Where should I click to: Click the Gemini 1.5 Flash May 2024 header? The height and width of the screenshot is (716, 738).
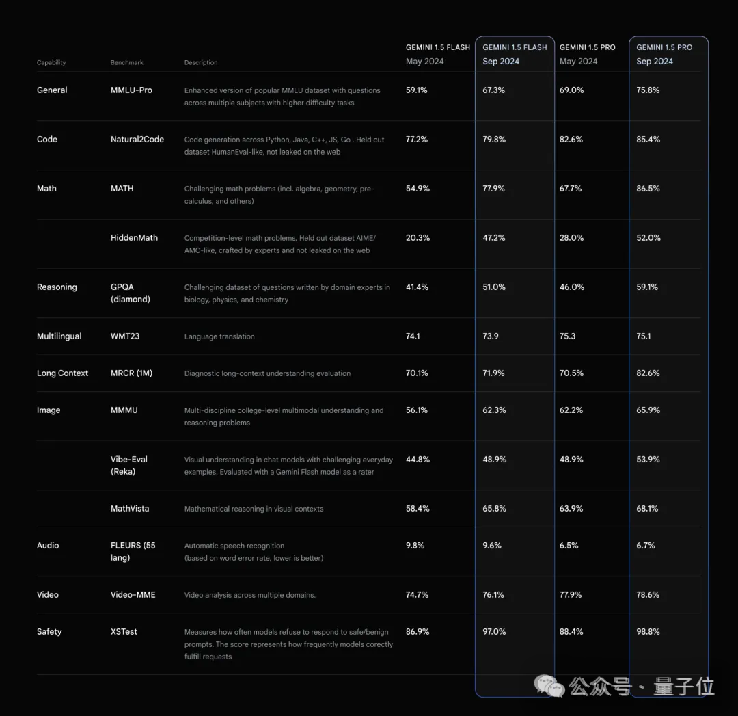pos(438,54)
